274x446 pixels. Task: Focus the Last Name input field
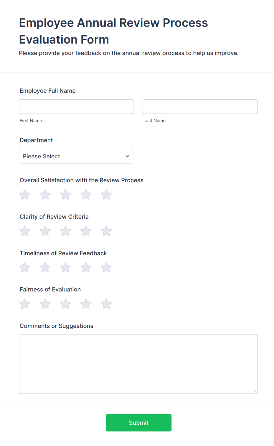(200, 107)
